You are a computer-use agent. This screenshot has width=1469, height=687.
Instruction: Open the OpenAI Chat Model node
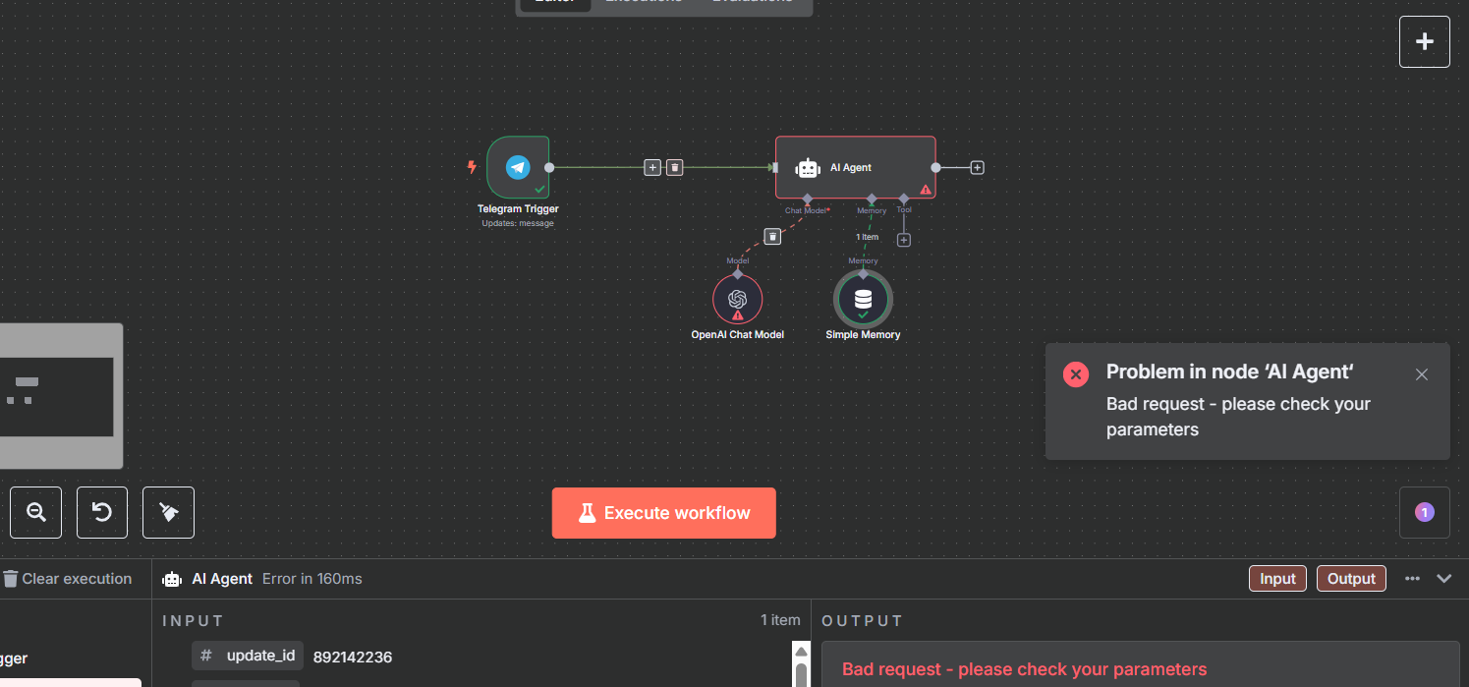(x=738, y=300)
